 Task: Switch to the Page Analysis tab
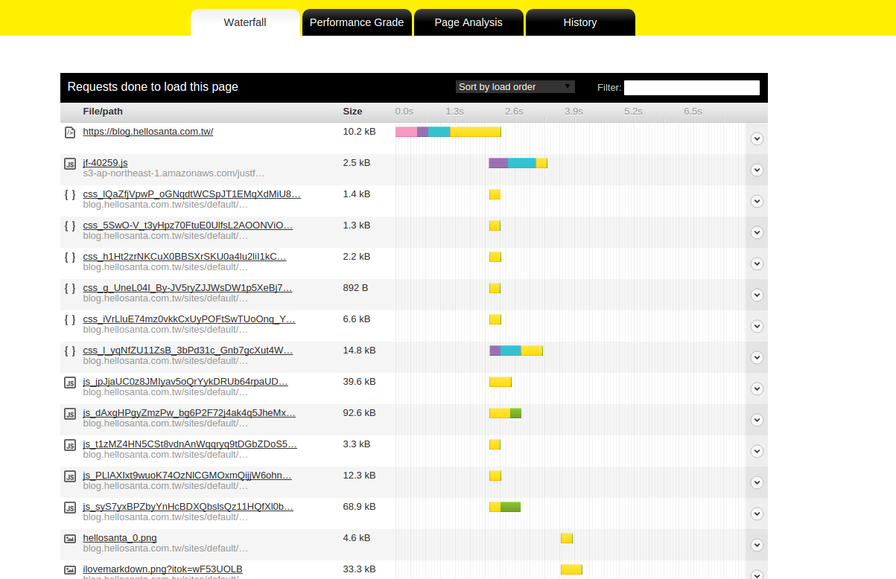click(x=468, y=22)
